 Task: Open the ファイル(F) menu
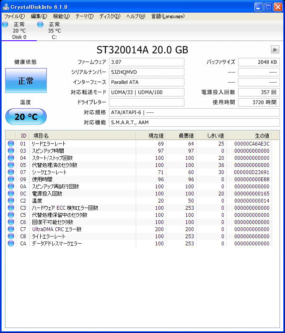tap(14, 16)
